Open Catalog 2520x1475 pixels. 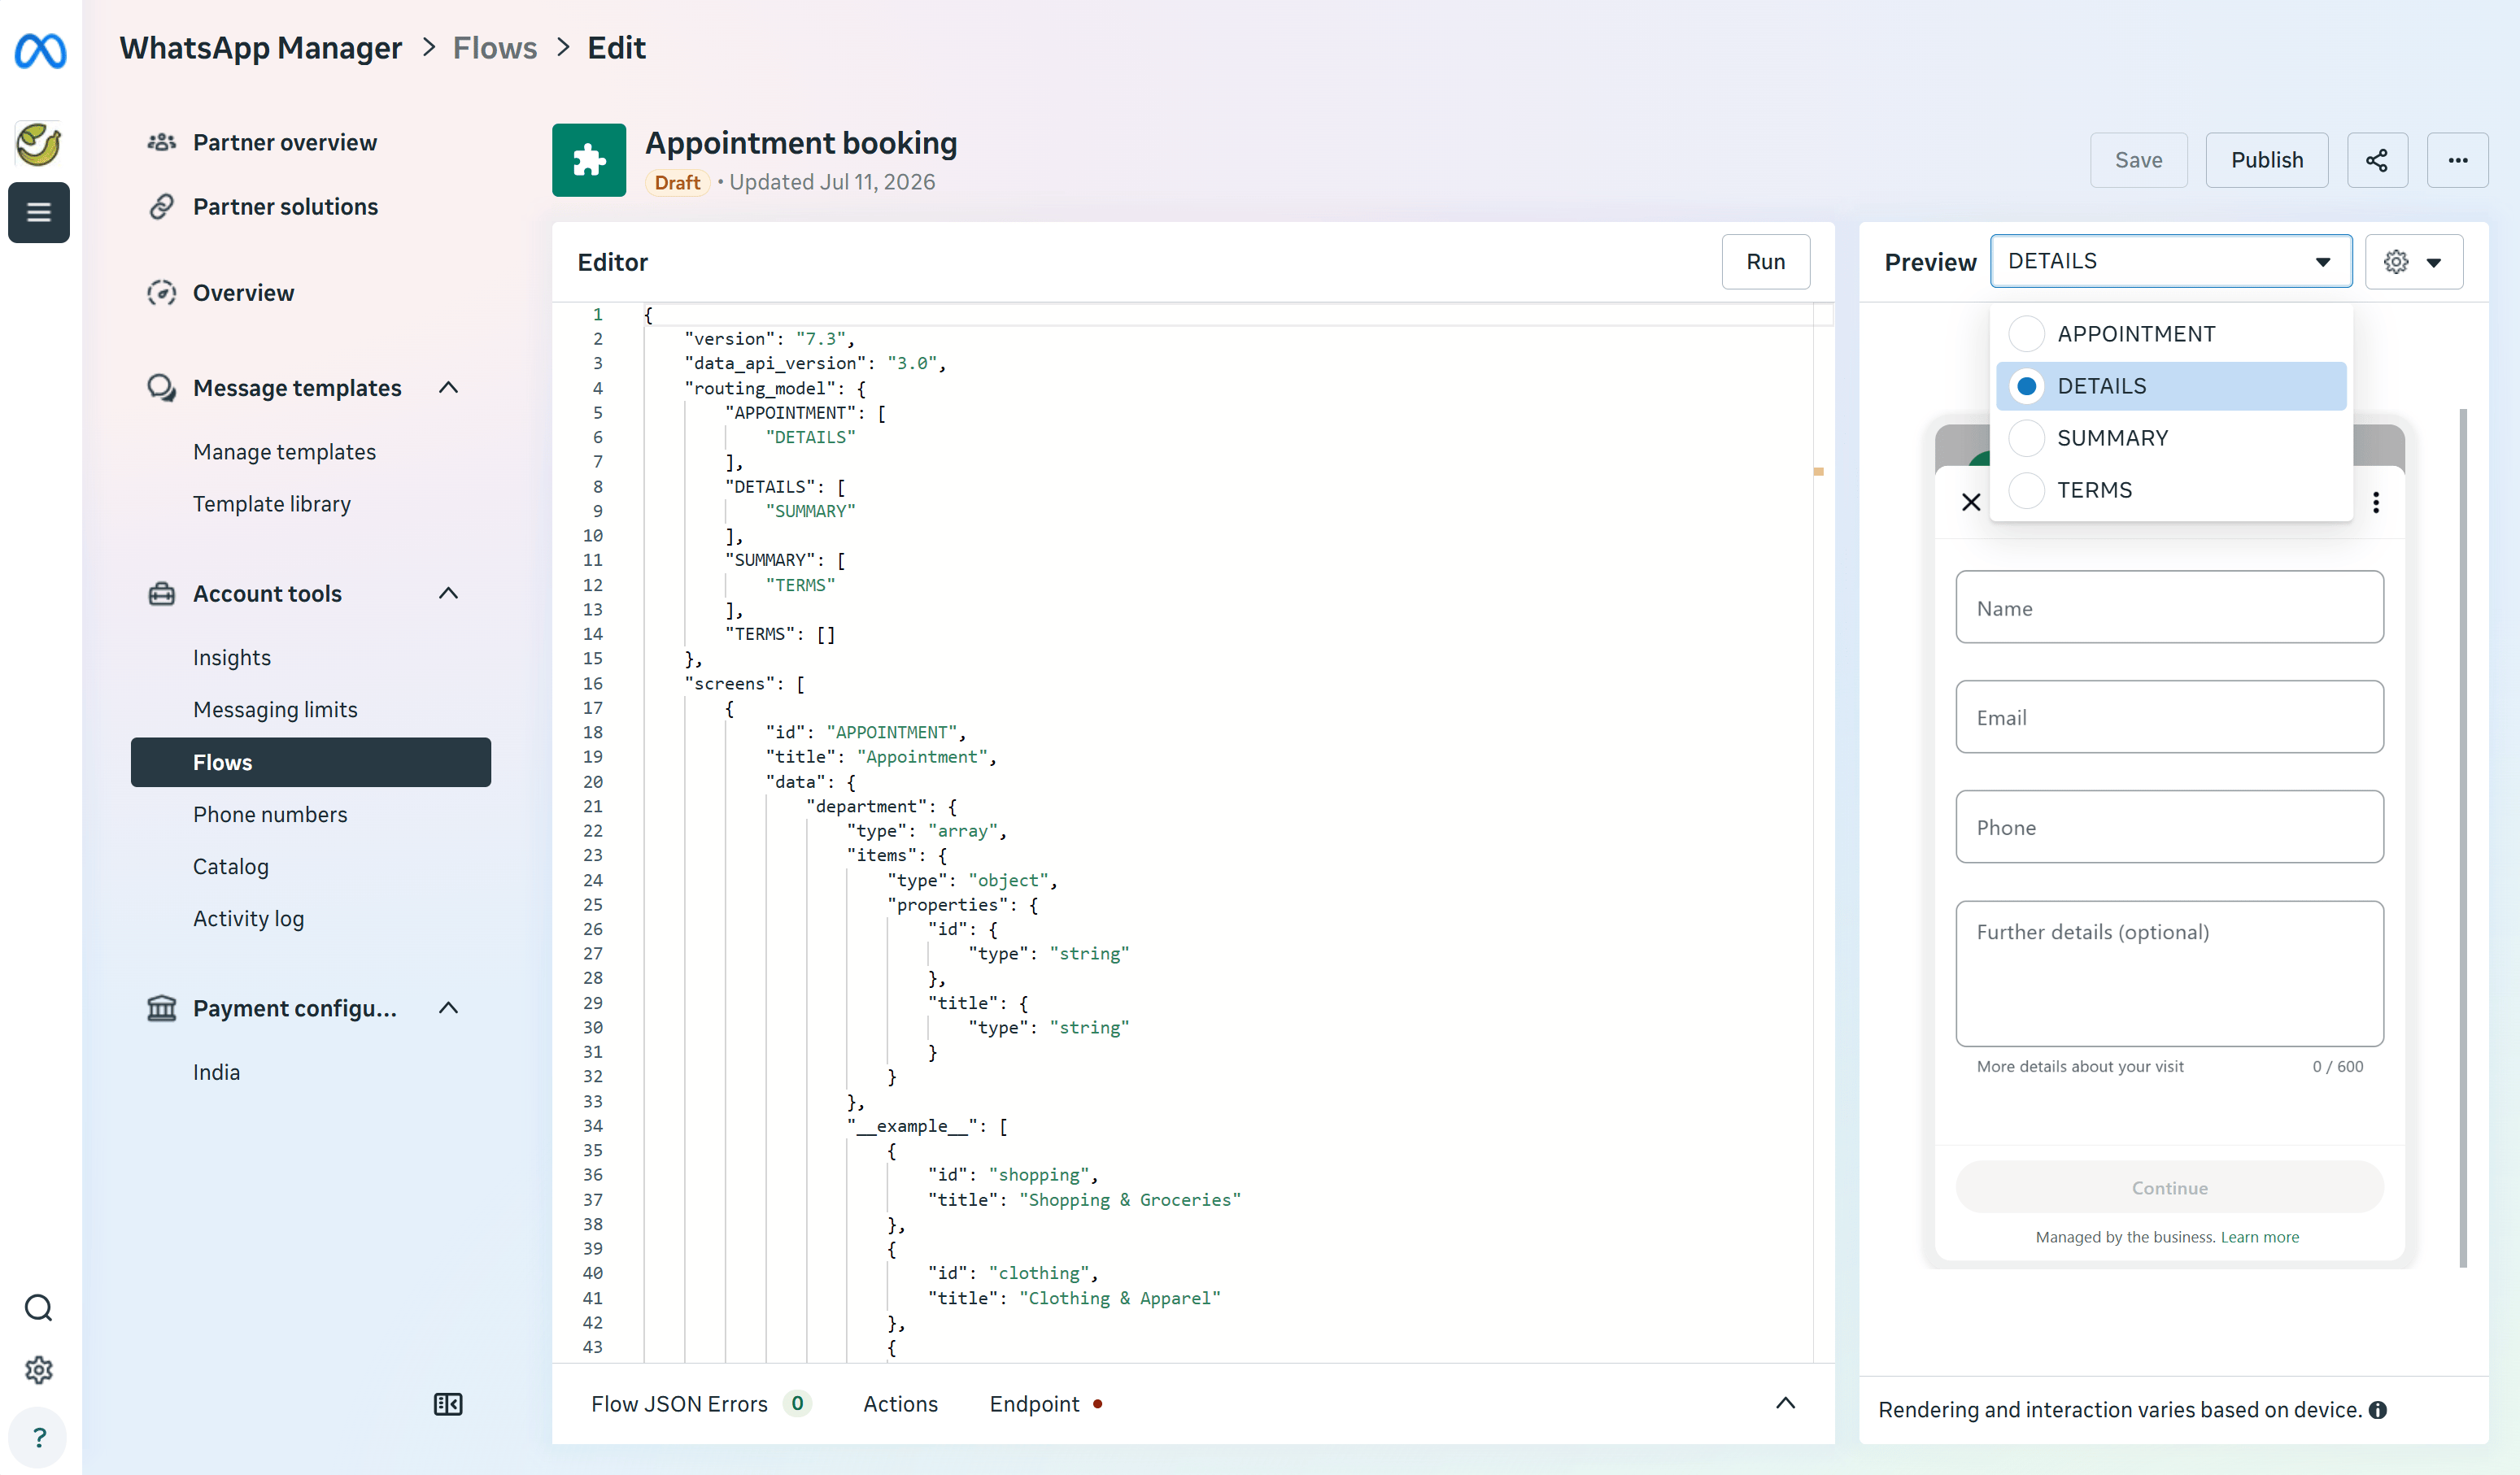(x=230, y=867)
